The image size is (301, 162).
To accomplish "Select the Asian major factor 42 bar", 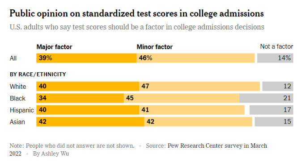I will tap(90, 121).
